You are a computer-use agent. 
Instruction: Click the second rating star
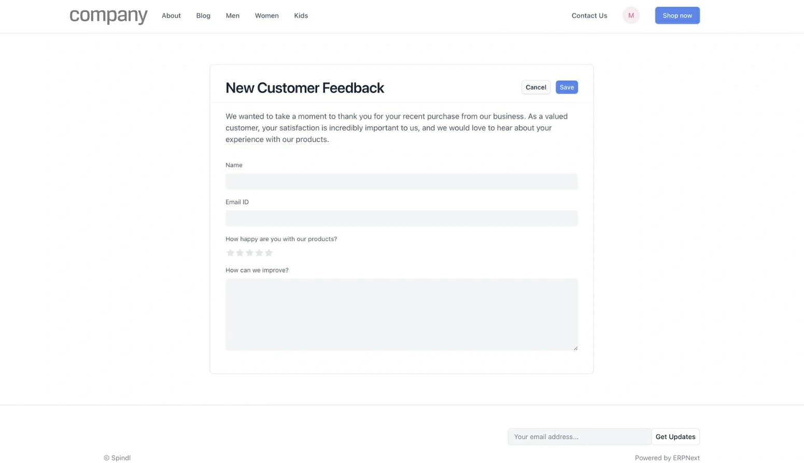[240, 253]
